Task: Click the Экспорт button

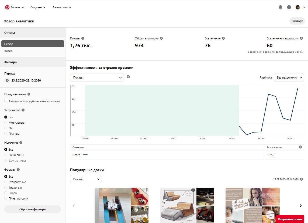Action: [x=297, y=21]
